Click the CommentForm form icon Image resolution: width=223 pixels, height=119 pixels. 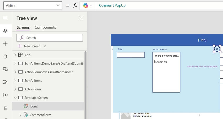[26, 115]
